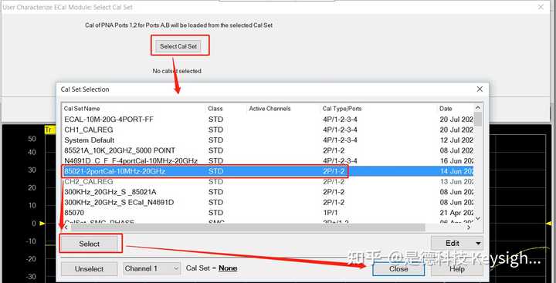This screenshot has width=556, height=283.
Task: Click the scroll up arrow of cal set list
Action: click(478, 108)
